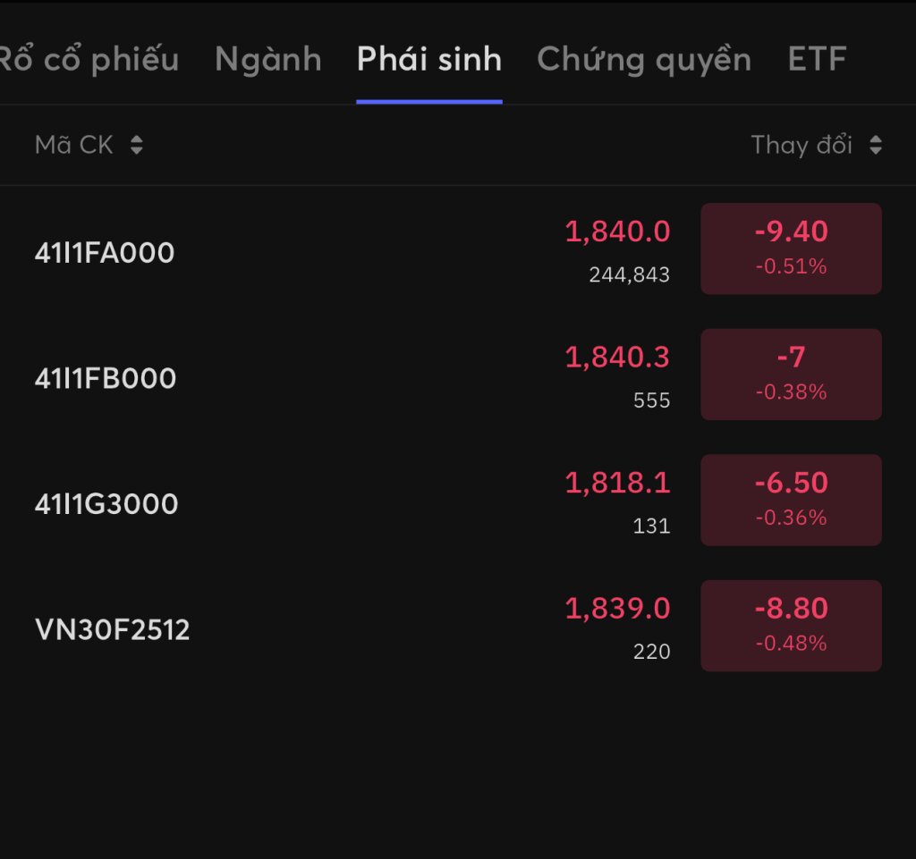Toggle the -6.50 change badge
Screen dimensions: 916x859
pyautogui.click(x=791, y=500)
